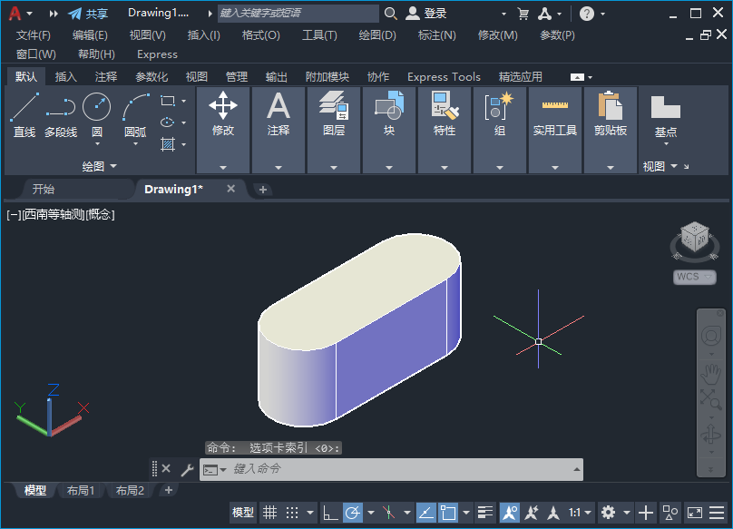Open the Clipboard (剪贴板) panel icon

click(610, 107)
